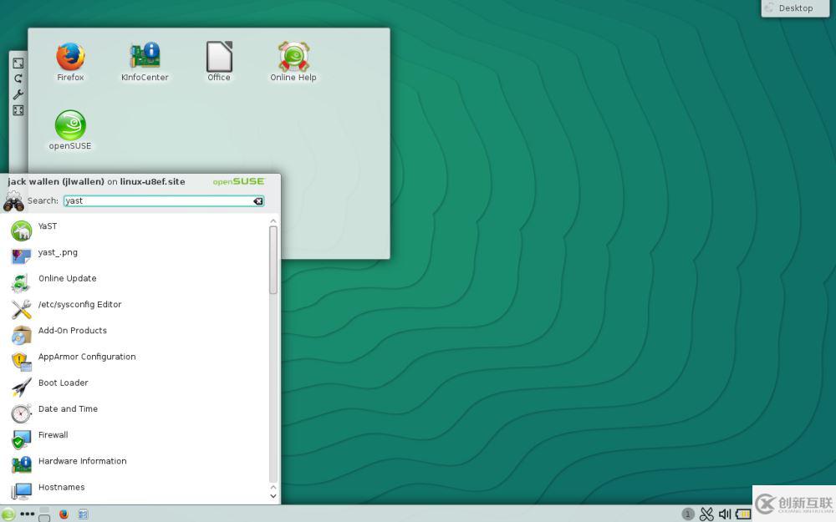Open the Desktop toolbox button
This screenshot has width=836, height=522.
[x=795, y=8]
